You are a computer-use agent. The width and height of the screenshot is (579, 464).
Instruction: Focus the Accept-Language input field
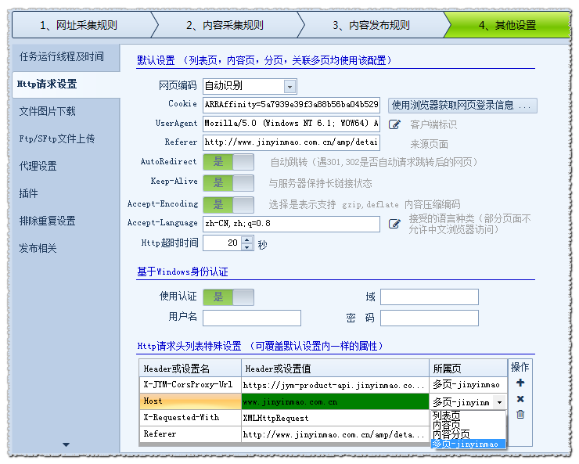[291, 224]
